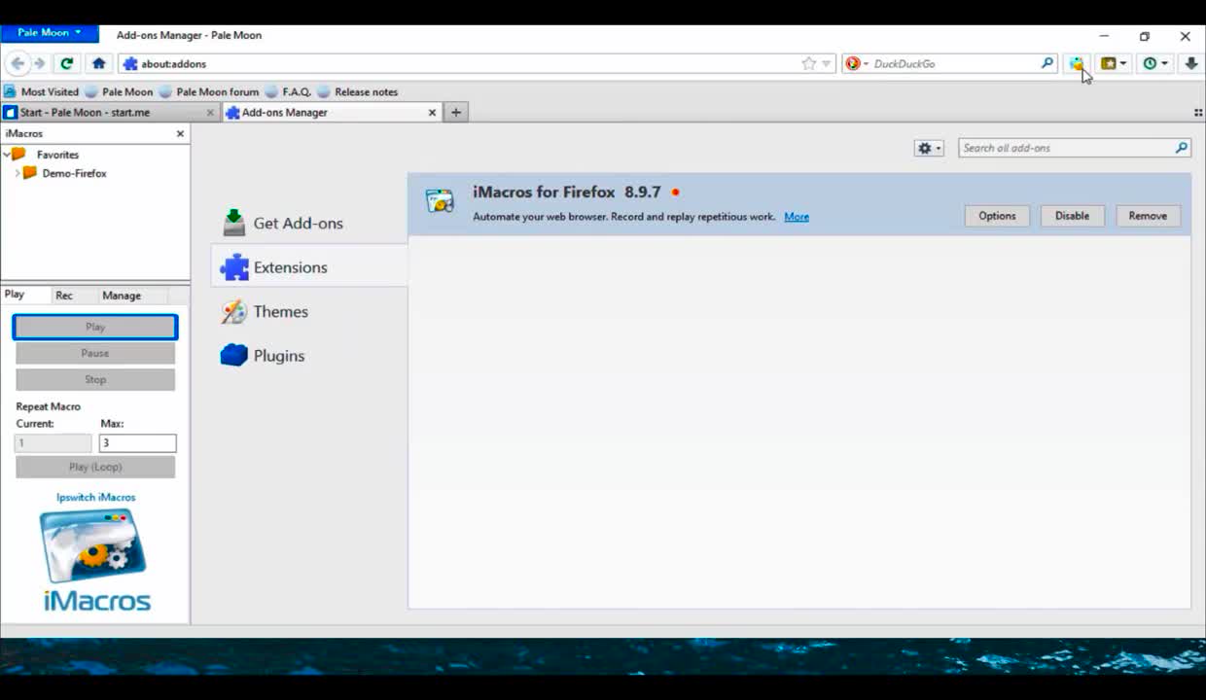Click the Stop macro button
The width and height of the screenshot is (1206, 700).
click(95, 379)
